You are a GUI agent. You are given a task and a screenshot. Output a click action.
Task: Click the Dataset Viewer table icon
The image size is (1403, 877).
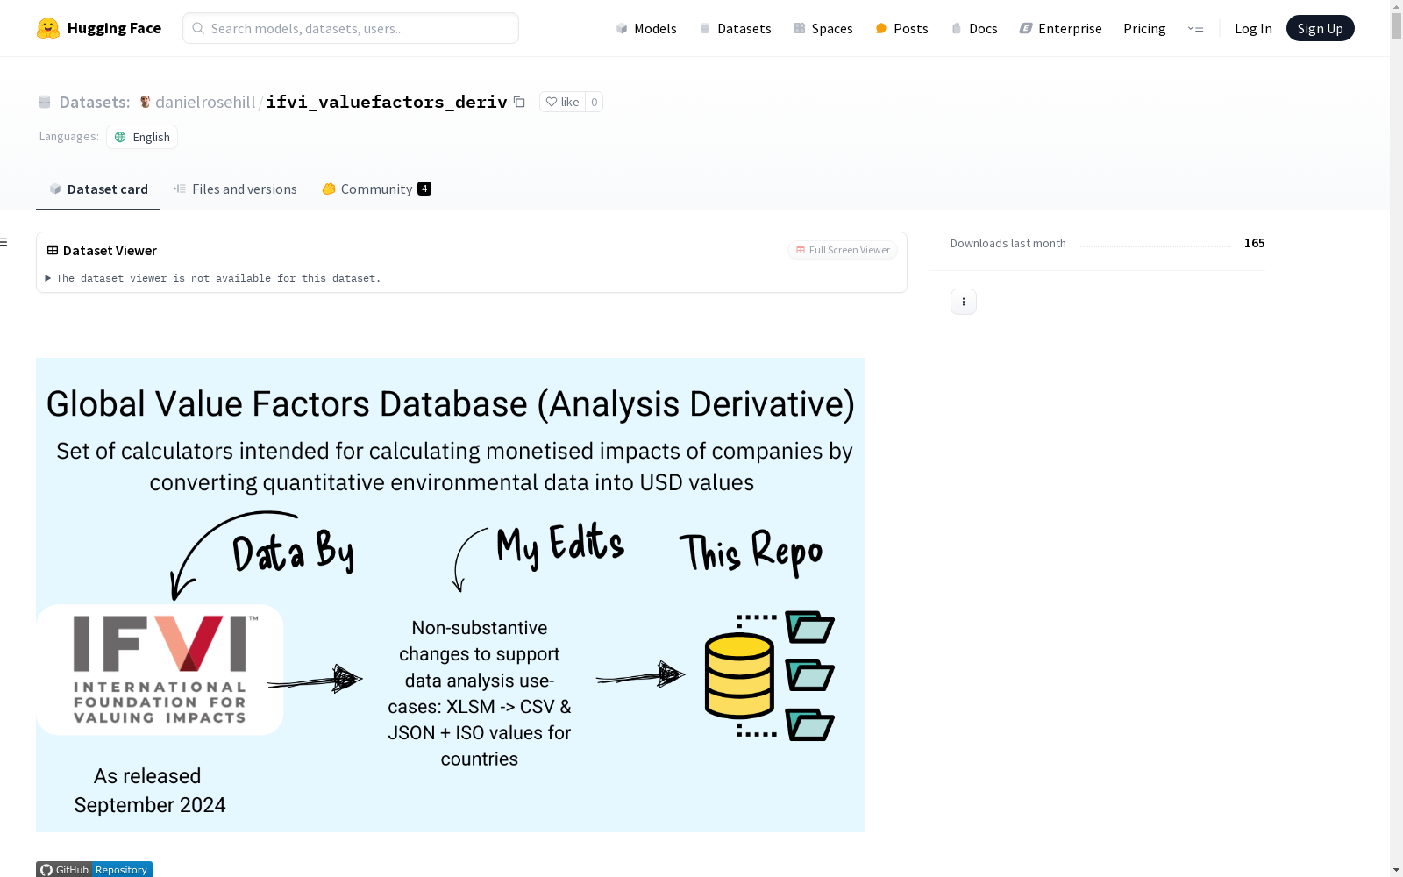coord(53,250)
